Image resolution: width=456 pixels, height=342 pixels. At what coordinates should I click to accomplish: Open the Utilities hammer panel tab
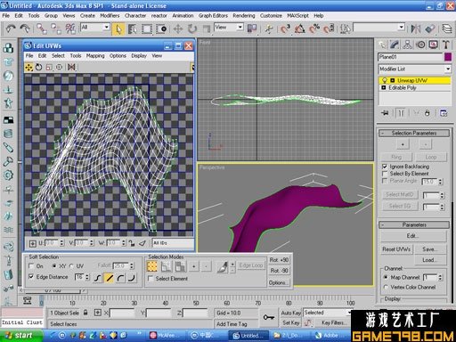click(445, 45)
